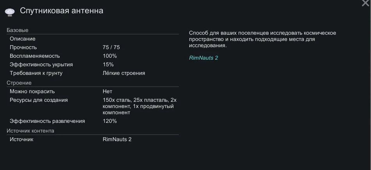The width and height of the screenshot is (371, 170).
Task: Click the Базовые section header
Action: [x=18, y=30]
